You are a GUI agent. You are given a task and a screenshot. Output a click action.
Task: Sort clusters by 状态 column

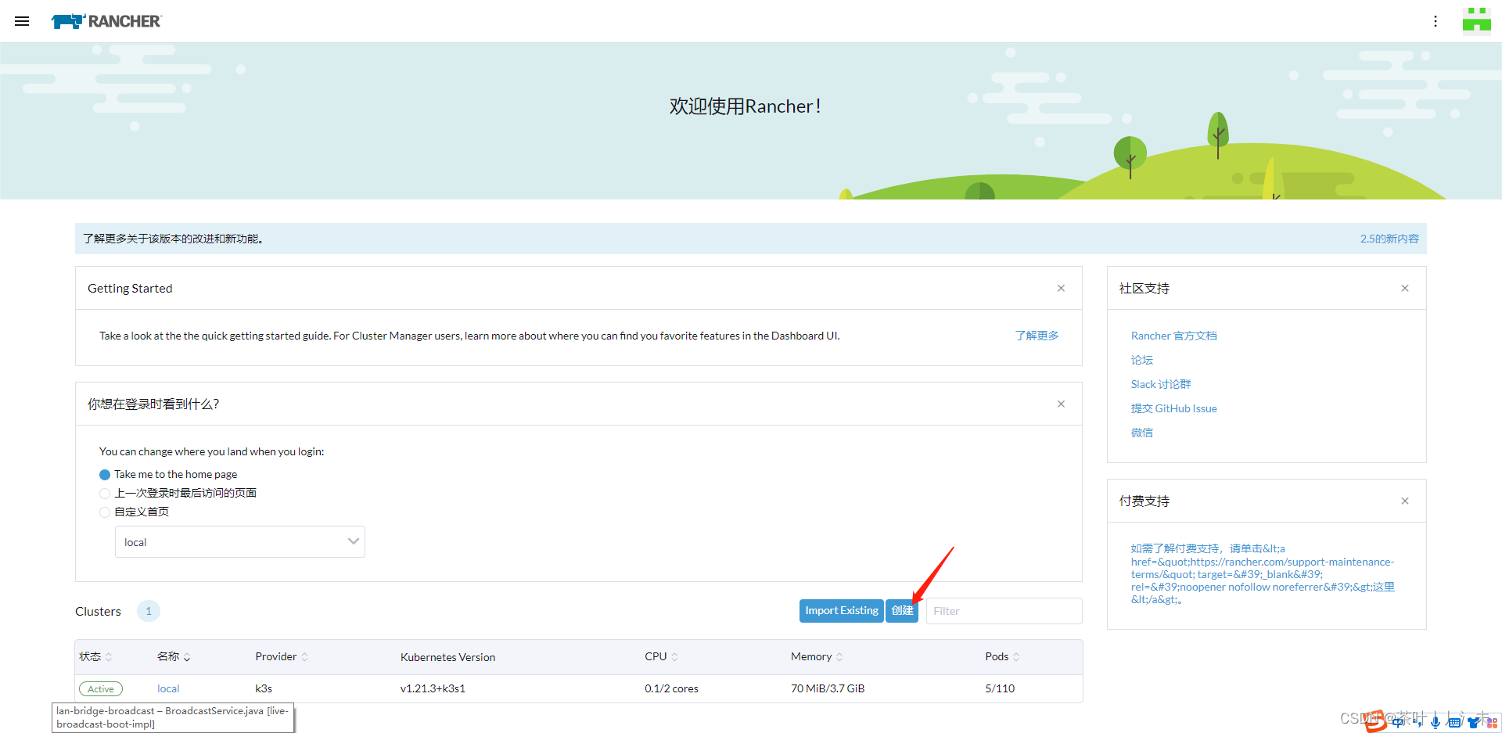(x=95, y=657)
